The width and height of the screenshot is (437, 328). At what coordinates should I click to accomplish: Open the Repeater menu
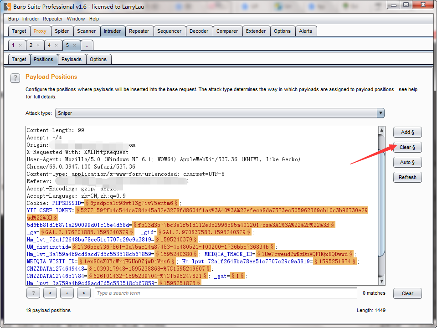[53, 19]
